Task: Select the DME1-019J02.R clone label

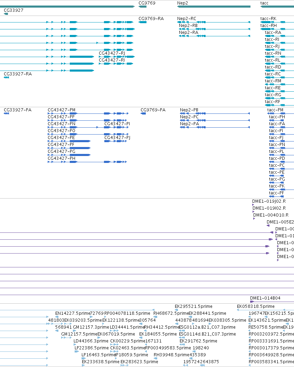Action: 269,201
